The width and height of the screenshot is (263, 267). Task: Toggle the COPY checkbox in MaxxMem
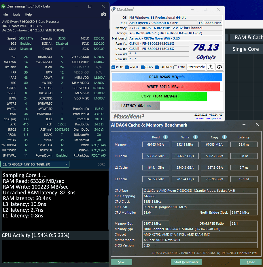[x=143, y=67]
